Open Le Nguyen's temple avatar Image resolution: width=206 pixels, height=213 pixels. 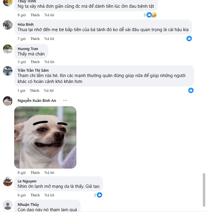(8, 182)
